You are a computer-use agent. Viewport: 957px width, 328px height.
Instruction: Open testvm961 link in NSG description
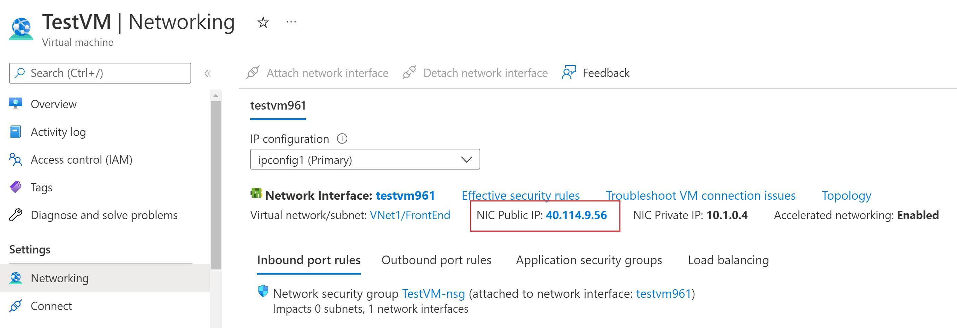coord(663,293)
